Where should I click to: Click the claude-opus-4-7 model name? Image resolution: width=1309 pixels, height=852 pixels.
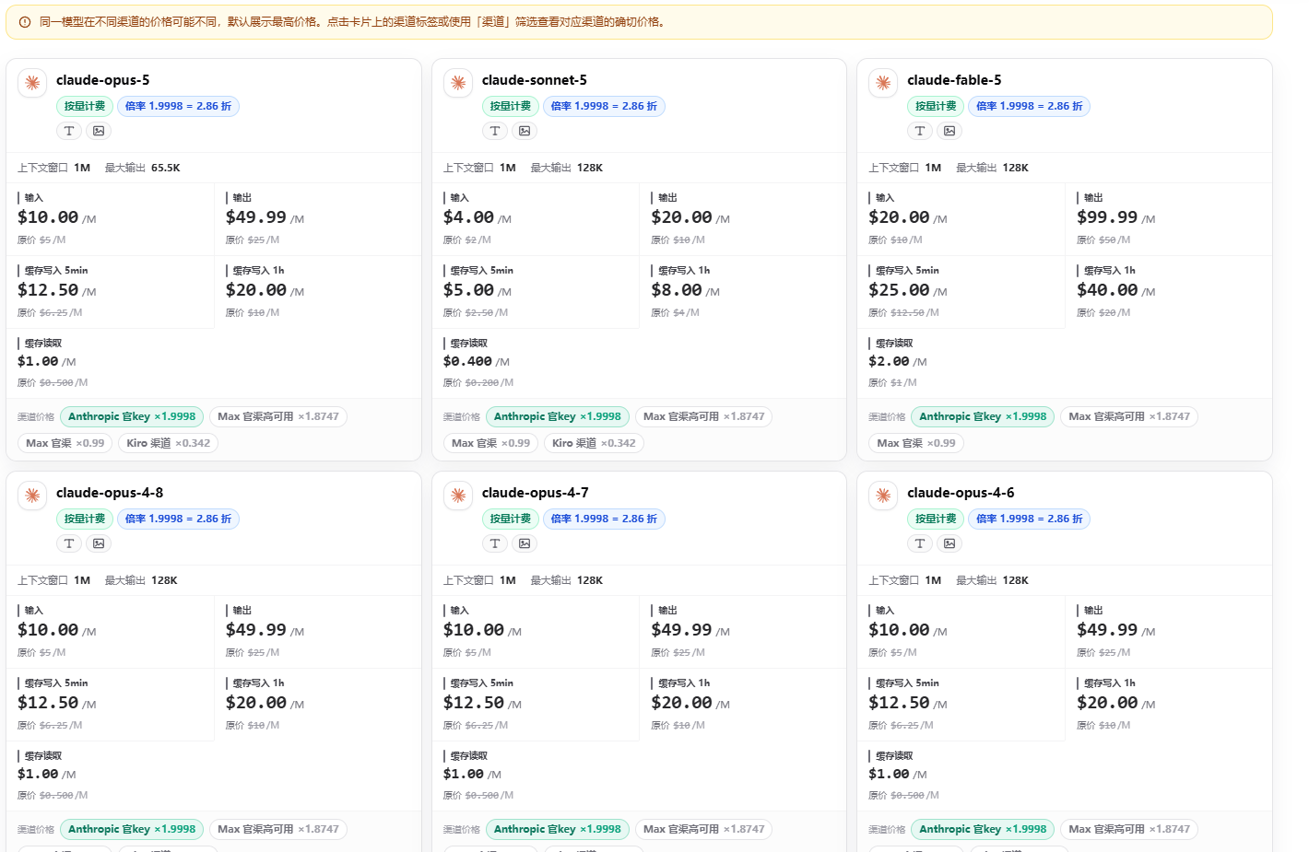pyautogui.click(x=536, y=493)
